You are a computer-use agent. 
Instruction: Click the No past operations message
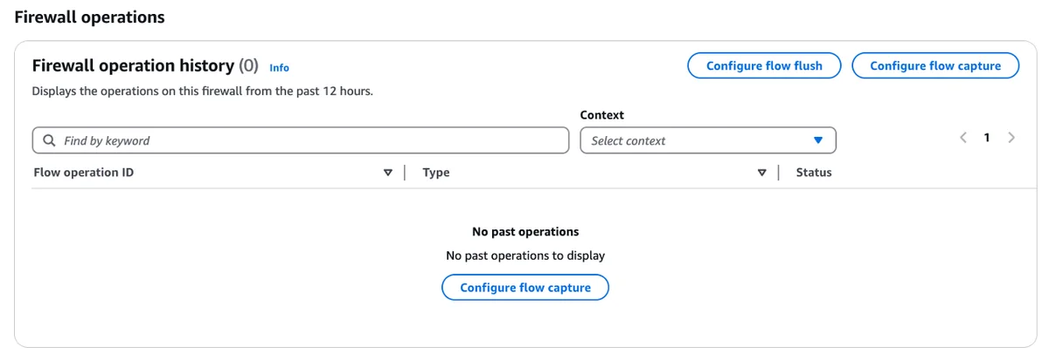(525, 232)
